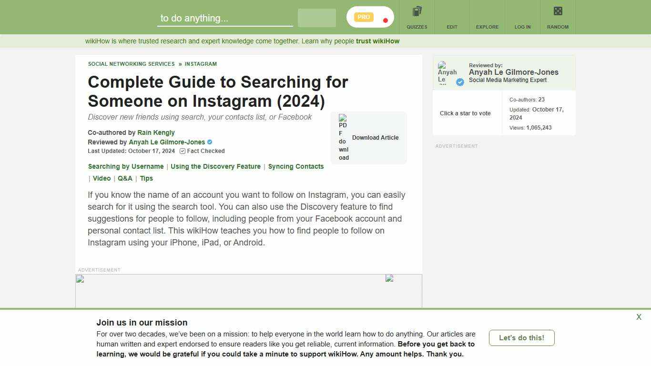Open the Quizzes section icon
Image resolution: width=651 pixels, height=366 pixels.
[x=417, y=11]
